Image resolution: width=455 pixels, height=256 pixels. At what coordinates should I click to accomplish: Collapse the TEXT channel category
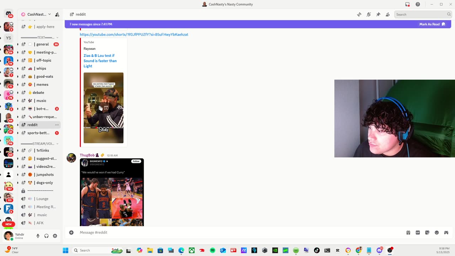tap(39, 37)
